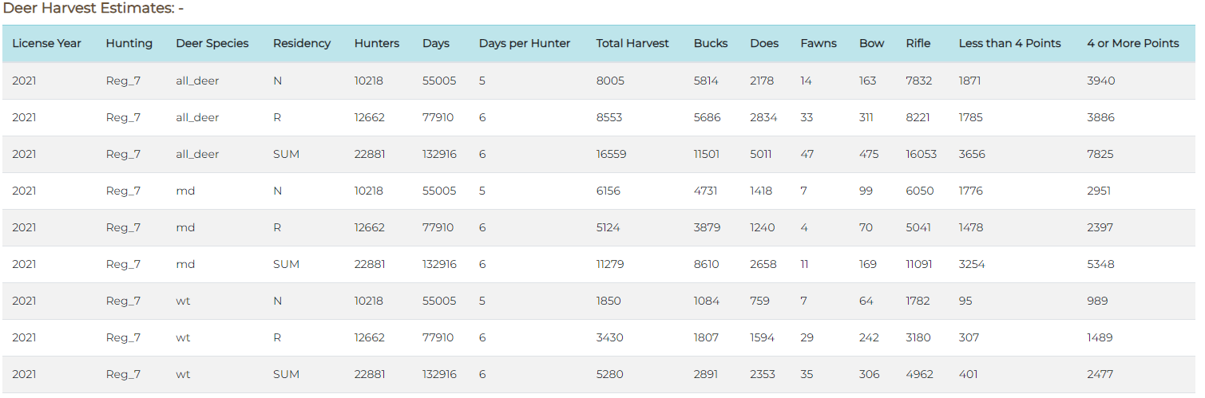The image size is (1205, 398).
Task: Select the Hunting column header
Action: click(x=129, y=44)
